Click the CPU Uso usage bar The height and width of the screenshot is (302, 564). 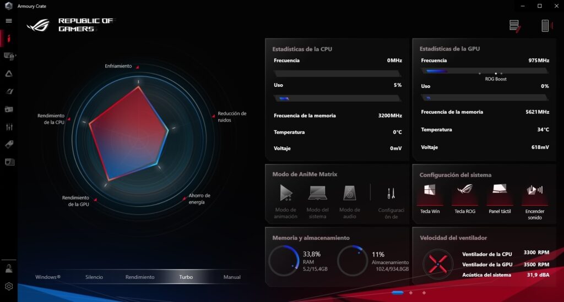(x=337, y=98)
